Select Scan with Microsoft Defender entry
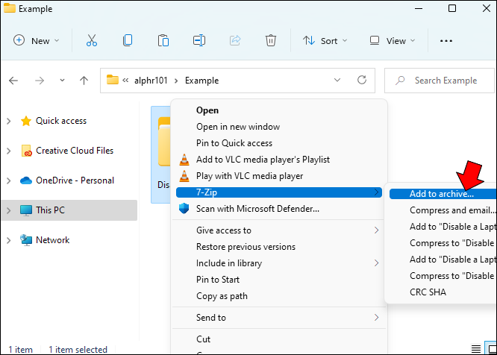Image resolution: width=497 pixels, height=355 pixels. coord(257,209)
